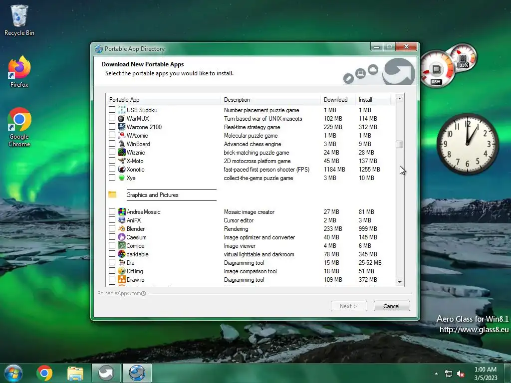
Task: Click the Cancel button
Action: [x=391, y=306]
